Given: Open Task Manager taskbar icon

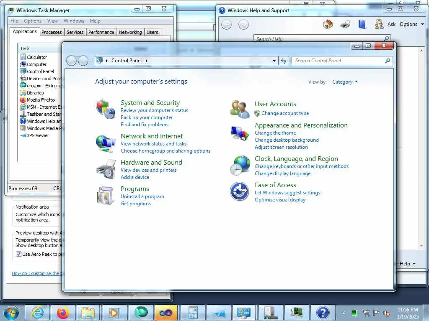Looking at the screenshot, I should 297,313.
